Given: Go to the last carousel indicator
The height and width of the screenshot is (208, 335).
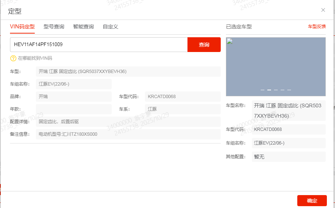Looking at the screenshot, I should point(289,90).
